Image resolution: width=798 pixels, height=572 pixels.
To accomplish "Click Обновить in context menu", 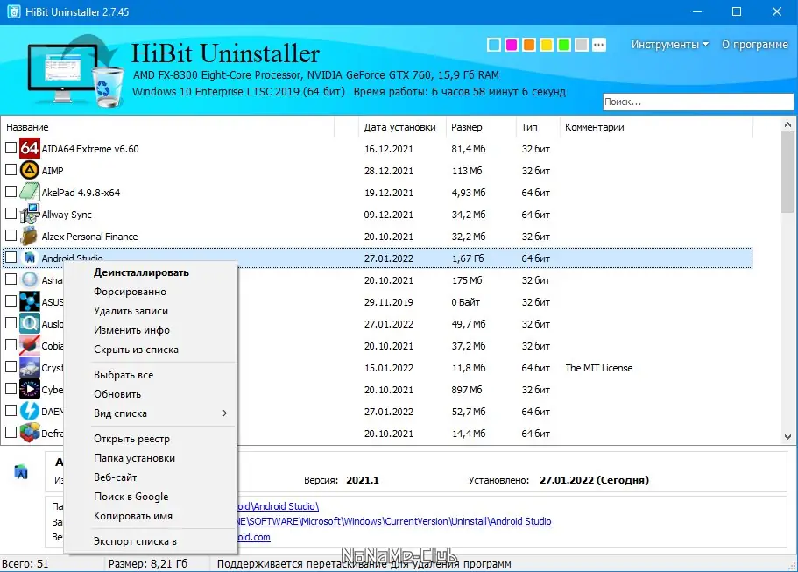I will 151,394.
